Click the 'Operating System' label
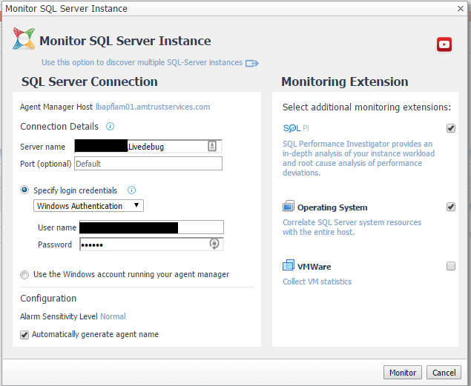The width and height of the screenshot is (471, 386). click(332, 207)
